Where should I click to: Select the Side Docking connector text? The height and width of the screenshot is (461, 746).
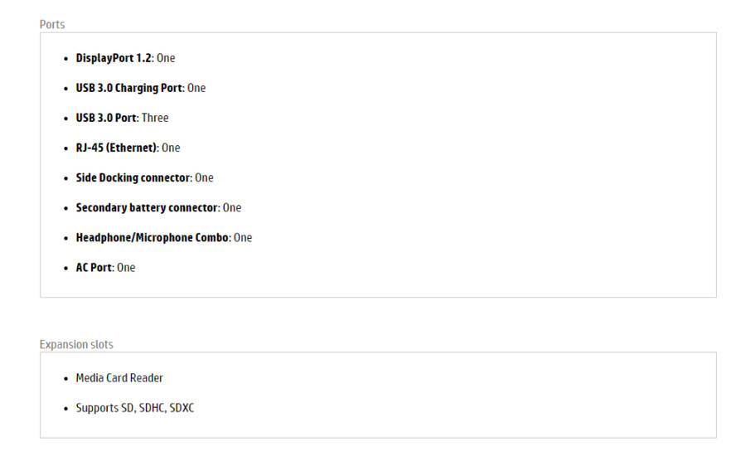133,177
